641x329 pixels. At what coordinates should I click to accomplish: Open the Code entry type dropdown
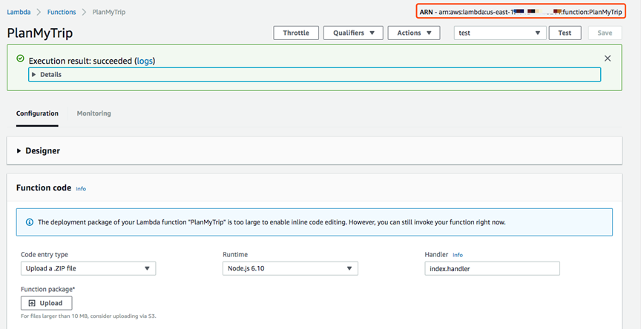click(x=88, y=268)
